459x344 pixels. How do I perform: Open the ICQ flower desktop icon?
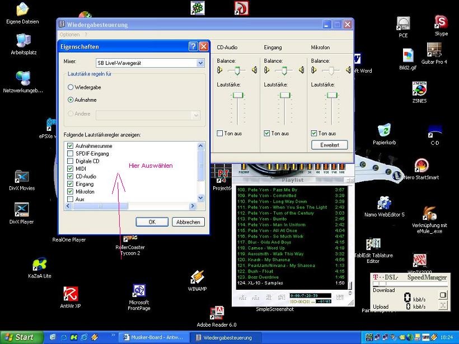click(198, 8)
